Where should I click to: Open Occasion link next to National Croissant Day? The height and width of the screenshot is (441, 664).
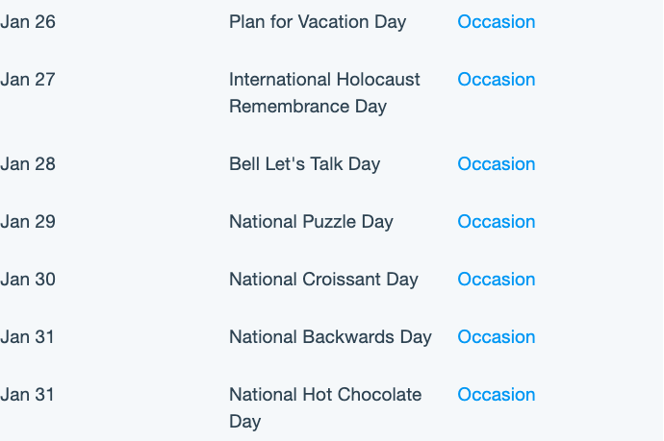pos(496,280)
